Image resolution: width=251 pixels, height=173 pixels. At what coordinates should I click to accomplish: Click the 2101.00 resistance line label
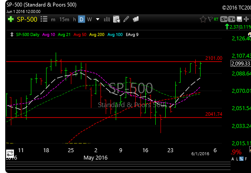coord(214,58)
